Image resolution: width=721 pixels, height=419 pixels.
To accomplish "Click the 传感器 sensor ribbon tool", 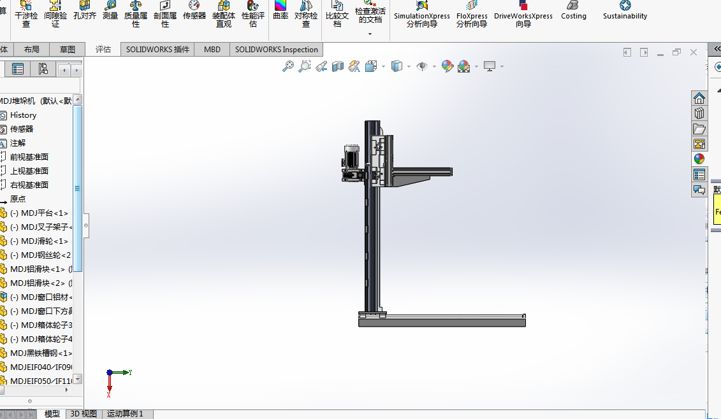I will (194, 11).
